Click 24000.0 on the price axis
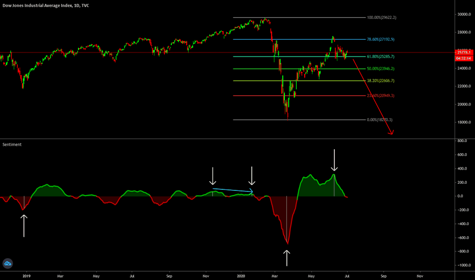Viewport: 475px width, 280px height. point(464,68)
